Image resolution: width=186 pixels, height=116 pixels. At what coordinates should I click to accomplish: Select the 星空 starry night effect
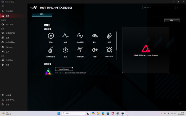pyautogui.click(x=65, y=52)
